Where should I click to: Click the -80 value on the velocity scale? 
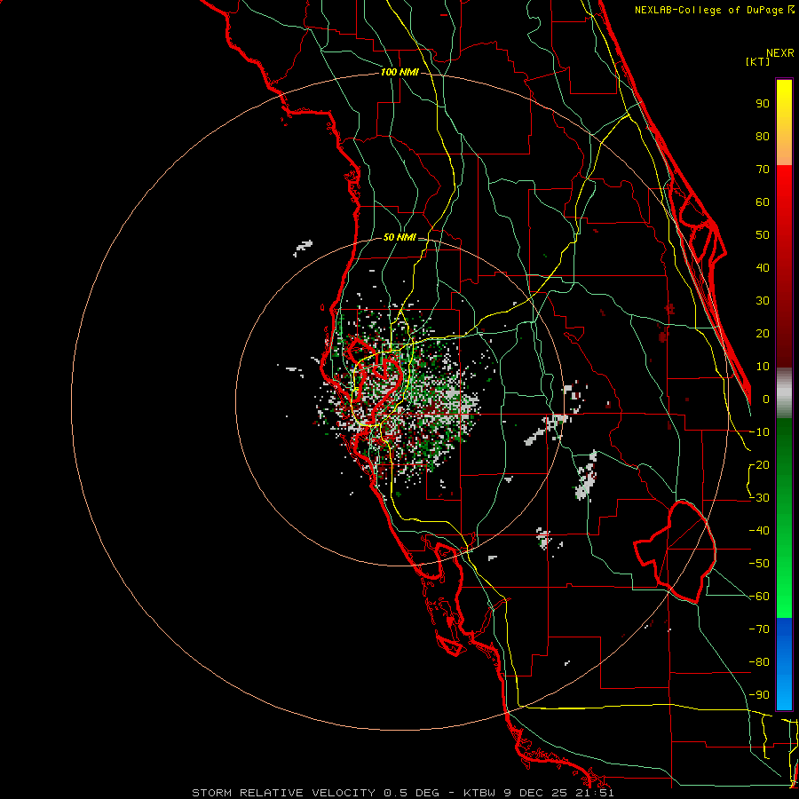pyautogui.click(x=759, y=662)
